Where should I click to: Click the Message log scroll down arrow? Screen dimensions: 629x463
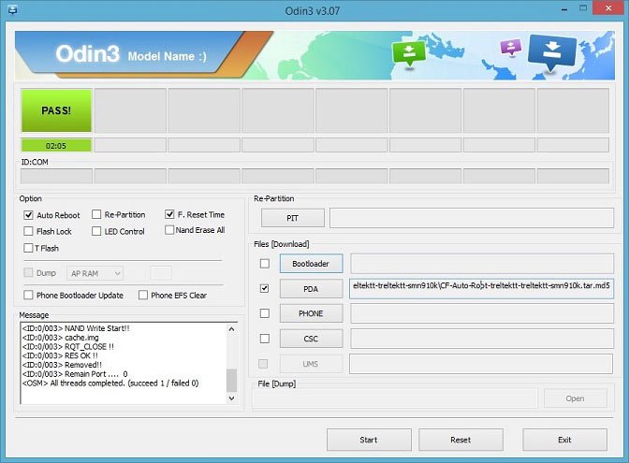[231, 398]
